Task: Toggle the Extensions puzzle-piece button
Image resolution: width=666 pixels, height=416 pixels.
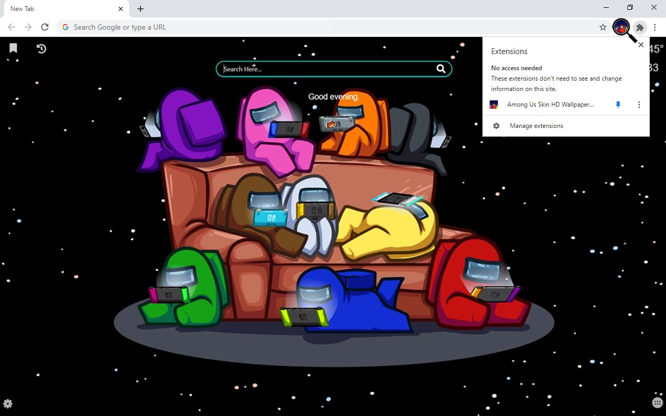Action: (640, 27)
